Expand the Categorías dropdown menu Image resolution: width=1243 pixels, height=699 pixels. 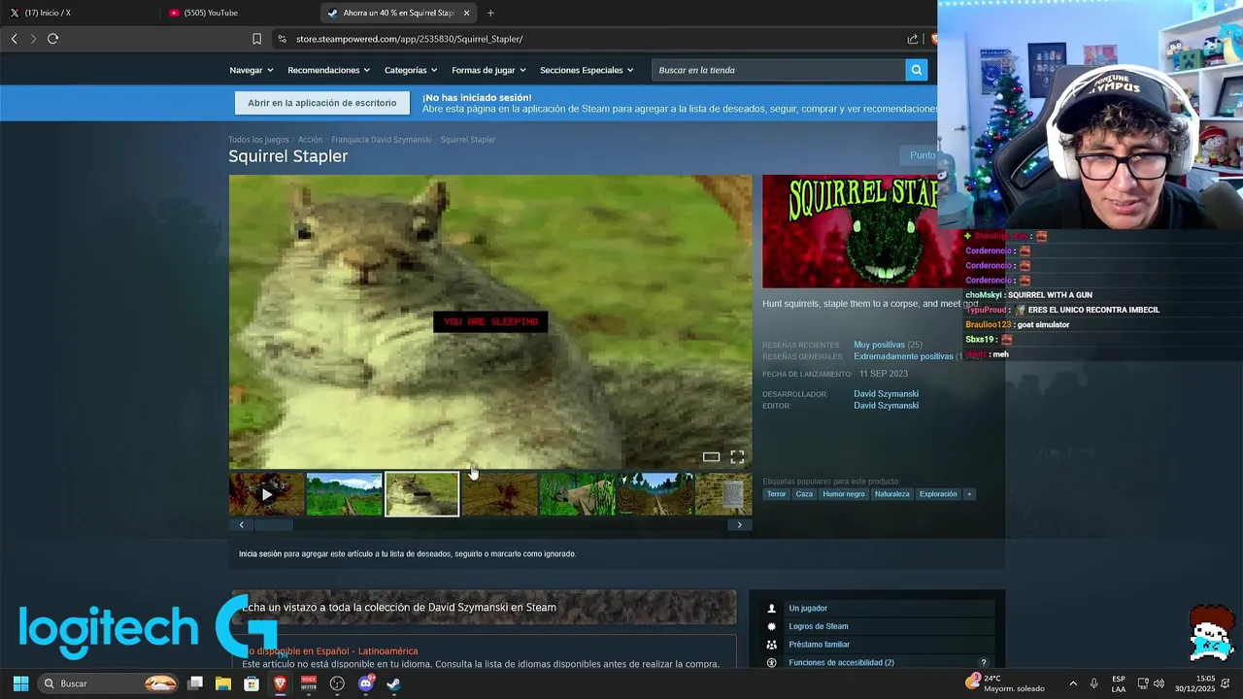(411, 70)
